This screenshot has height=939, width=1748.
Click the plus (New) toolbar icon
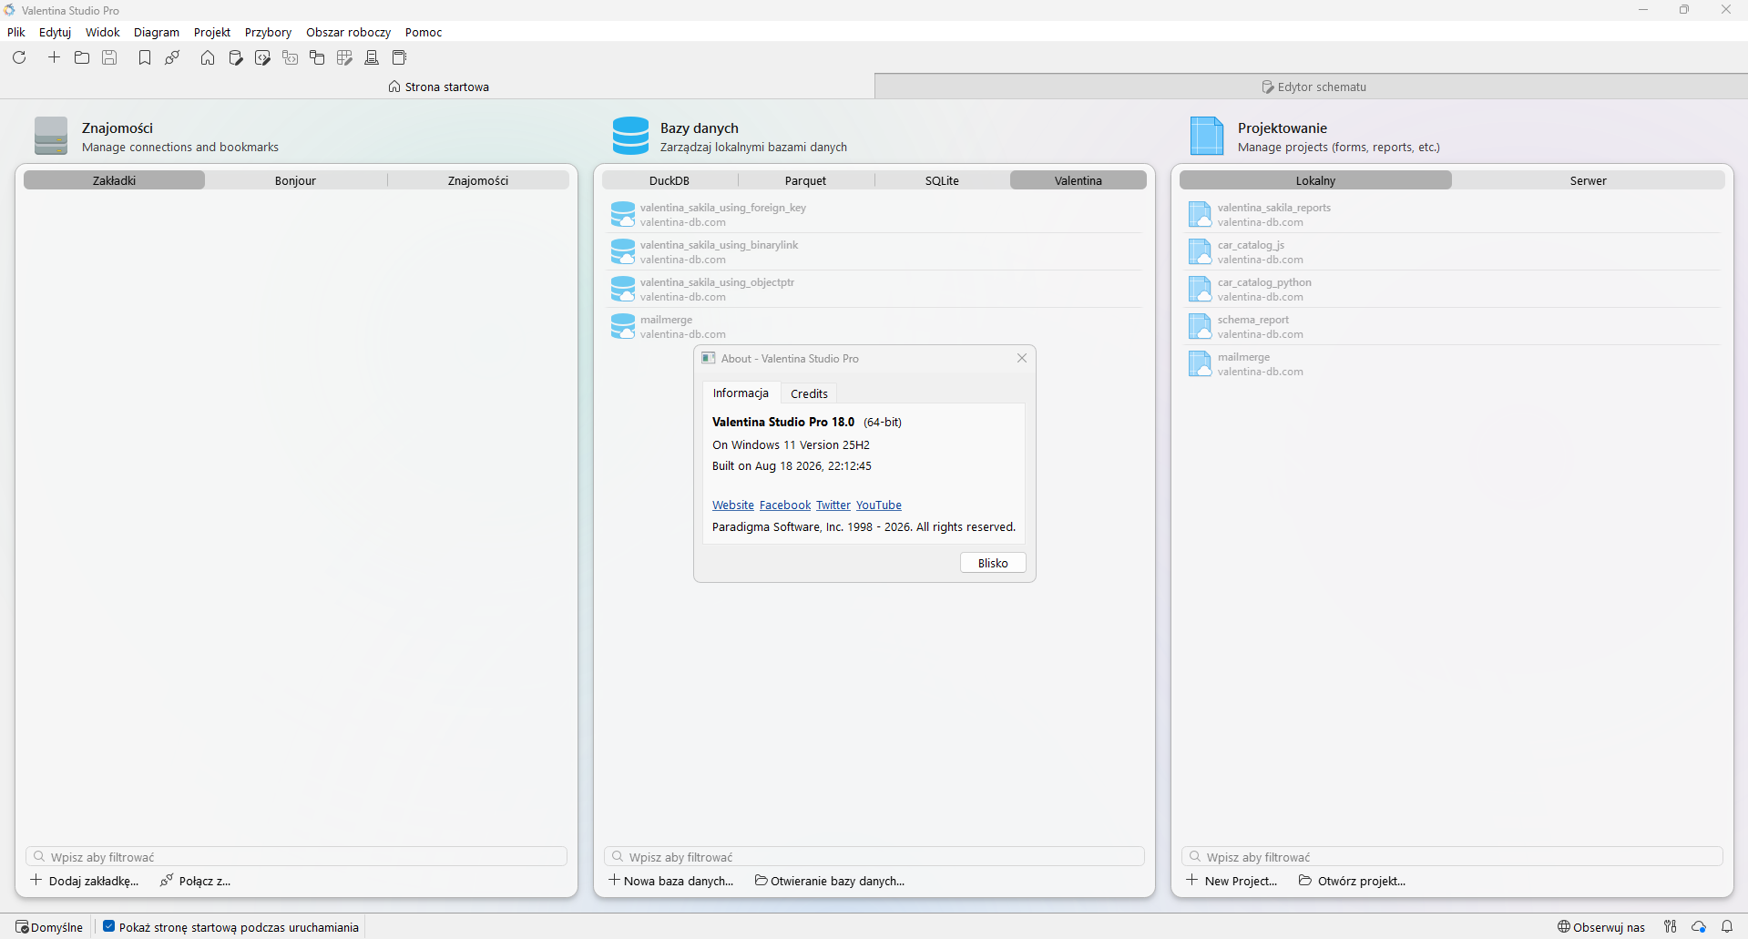tap(55, 57)
